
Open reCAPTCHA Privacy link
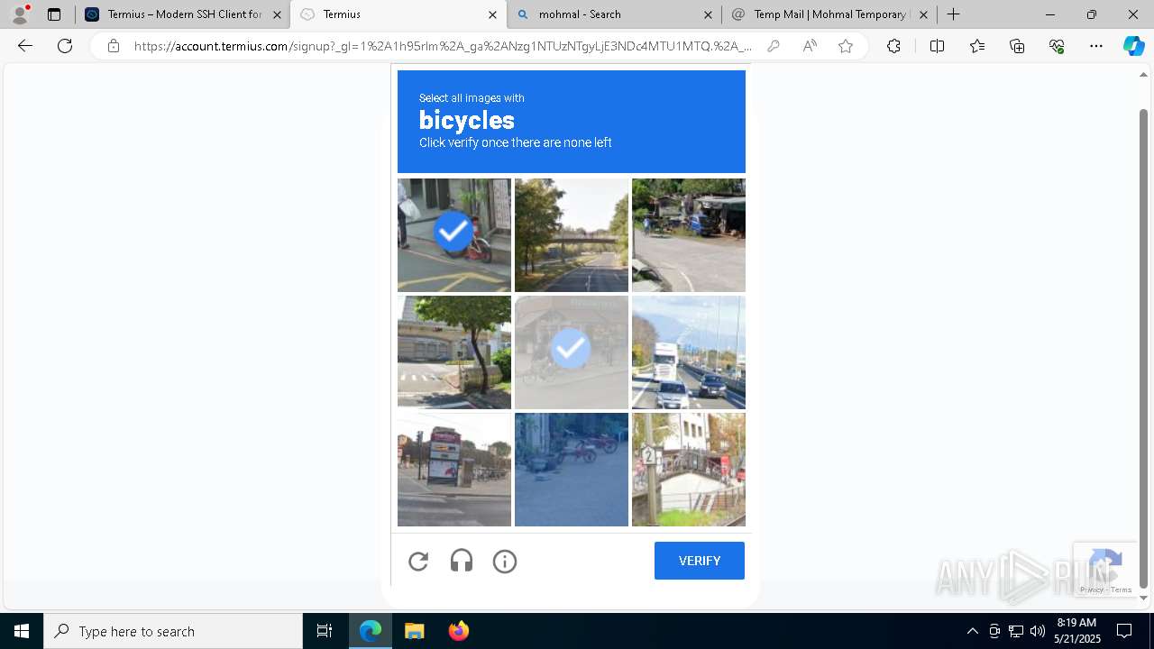[x=1091, y=590]
